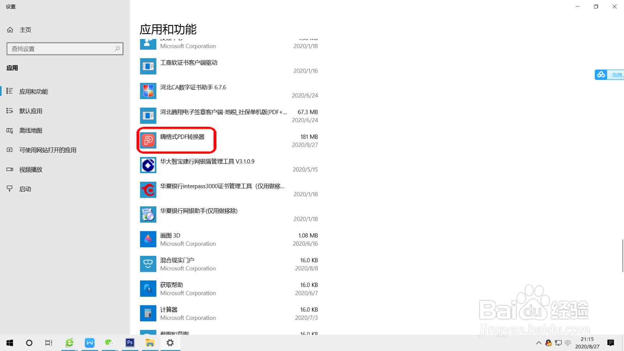Click the search magnifier in 查找设置

pyautogui.click(x=117, y=49)
